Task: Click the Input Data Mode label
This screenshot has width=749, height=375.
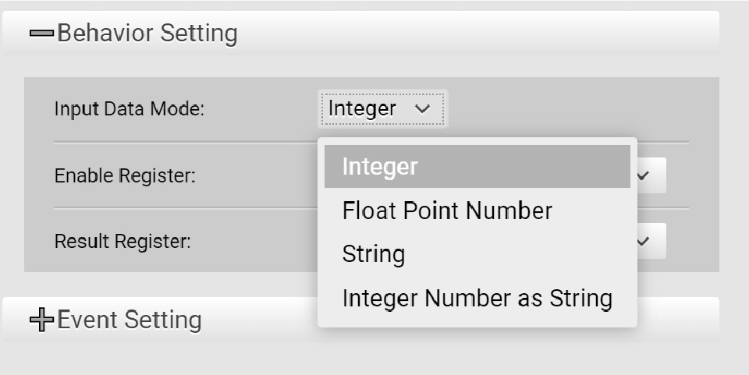Action: [129, 109]
